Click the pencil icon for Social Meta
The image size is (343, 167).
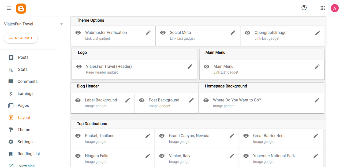click(x=233, y=33)
